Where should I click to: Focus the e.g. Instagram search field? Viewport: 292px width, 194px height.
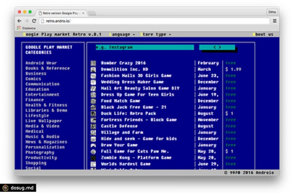[x=145, y=47]
